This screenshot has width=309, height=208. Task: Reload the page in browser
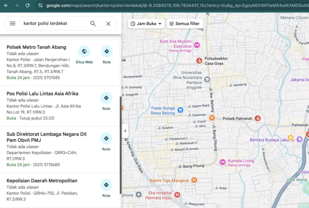click(27, 5)
